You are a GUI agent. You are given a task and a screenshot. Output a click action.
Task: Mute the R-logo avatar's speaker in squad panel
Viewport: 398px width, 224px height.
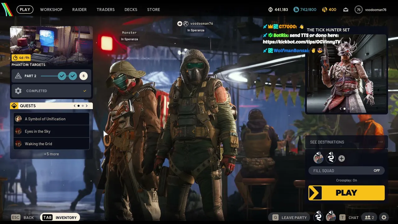pos(331,154)
